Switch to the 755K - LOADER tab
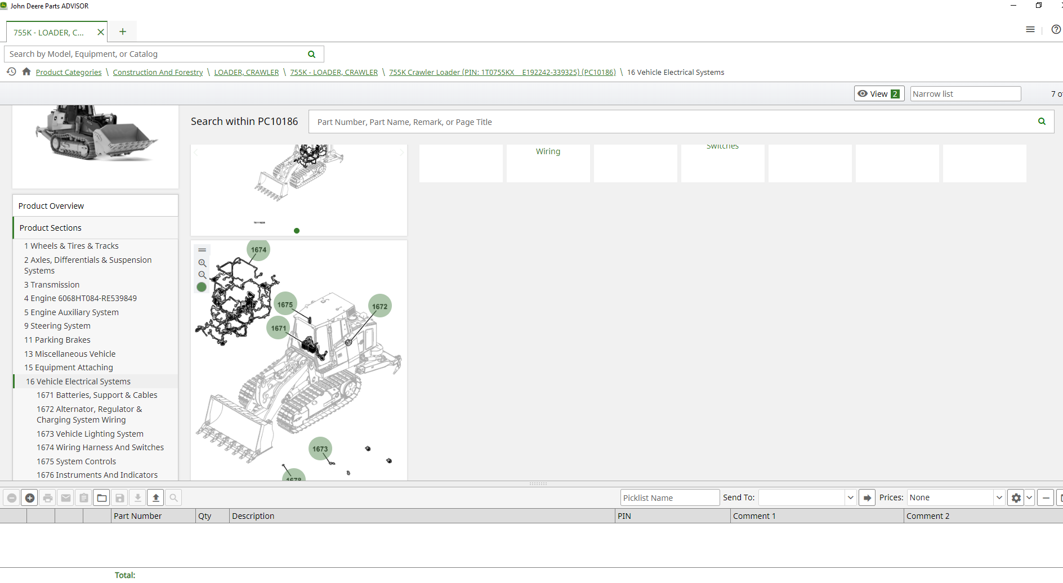 [x=49, y=33]
